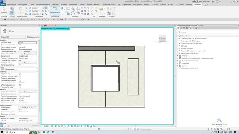This screenshot has width=239, height=134.
Task: Click Изменить тип button in Properties
Action: [33, 37]
